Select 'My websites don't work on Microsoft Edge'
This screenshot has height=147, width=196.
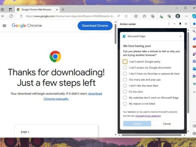[x=125, y=98]
